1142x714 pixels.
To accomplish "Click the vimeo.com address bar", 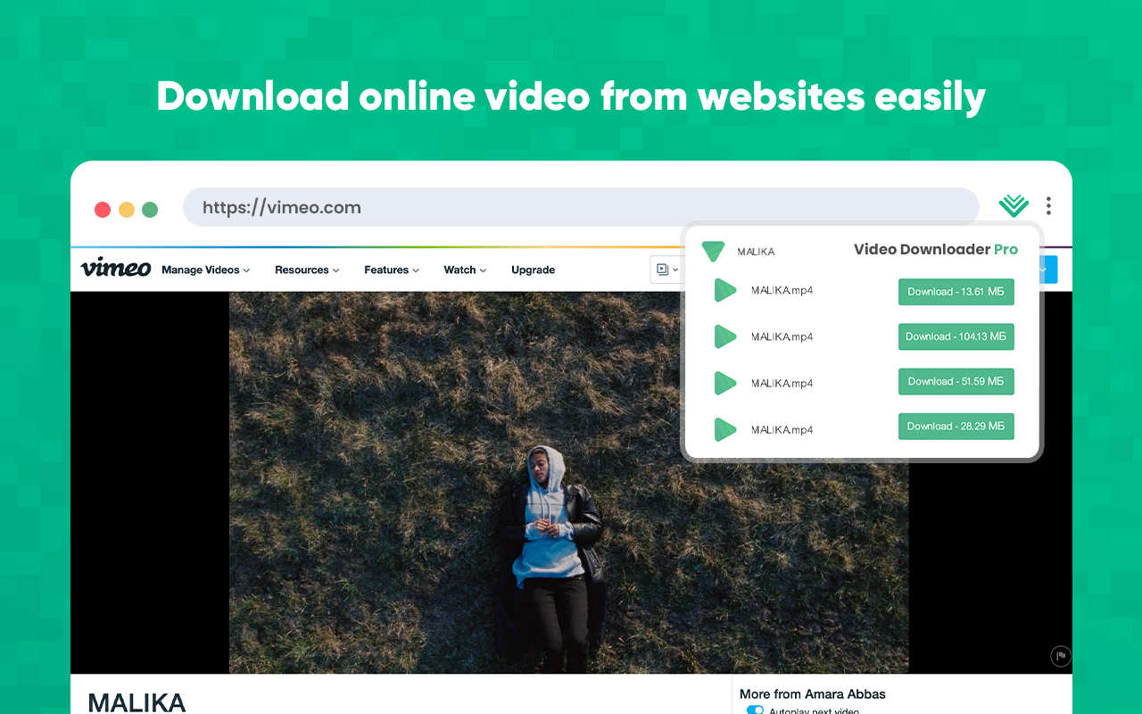I will click(x=580, y=206).
